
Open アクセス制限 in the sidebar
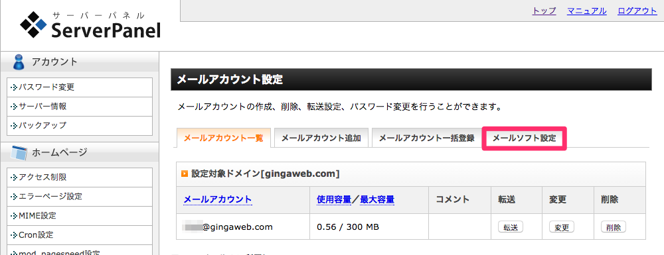click(80, 177)
